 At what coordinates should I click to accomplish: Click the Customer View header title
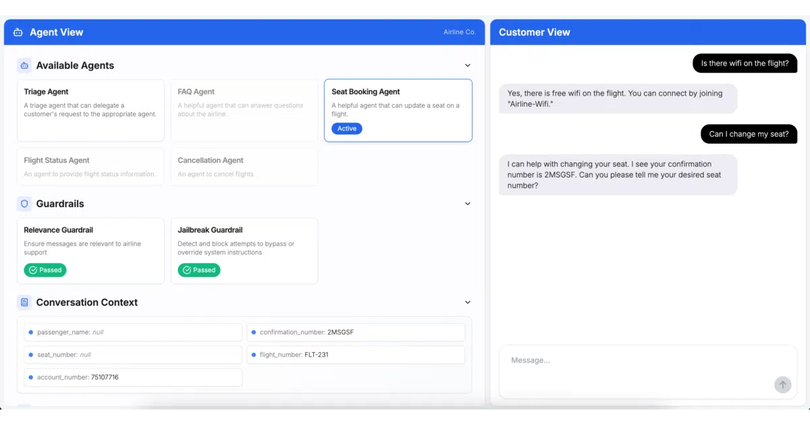tap(535, 32)
